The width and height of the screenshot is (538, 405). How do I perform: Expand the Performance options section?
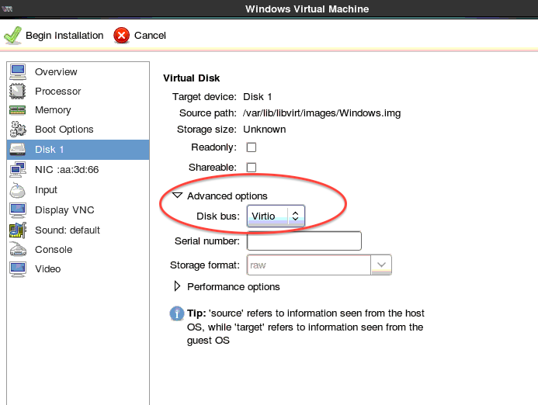[x=178, y=287]
